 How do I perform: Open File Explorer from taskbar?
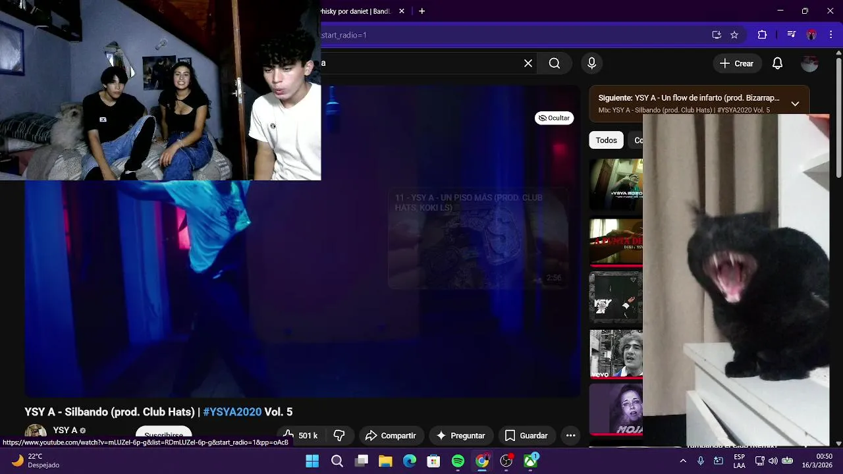coord(385,461)
